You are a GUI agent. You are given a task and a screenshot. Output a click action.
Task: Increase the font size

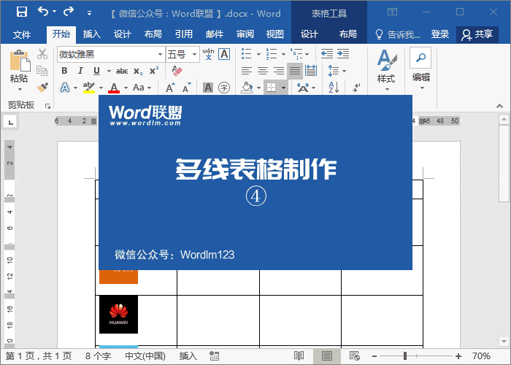(170, 88)
